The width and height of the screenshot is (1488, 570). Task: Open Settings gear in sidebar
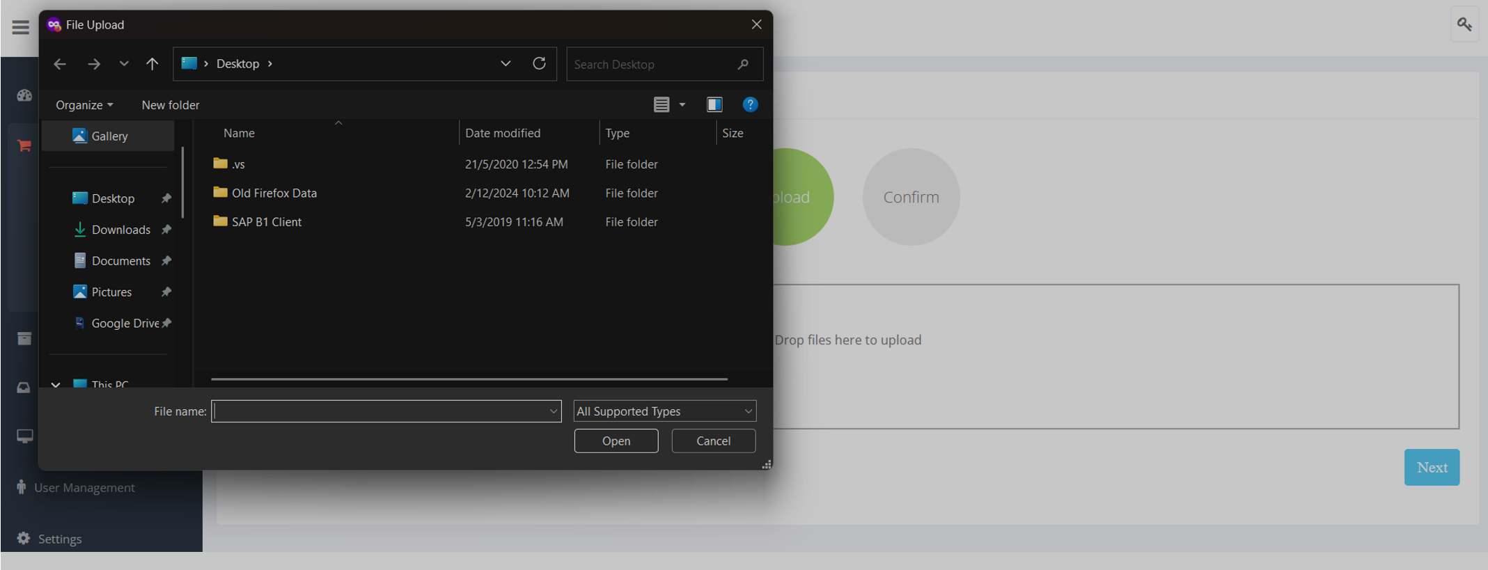pos(24,539)
